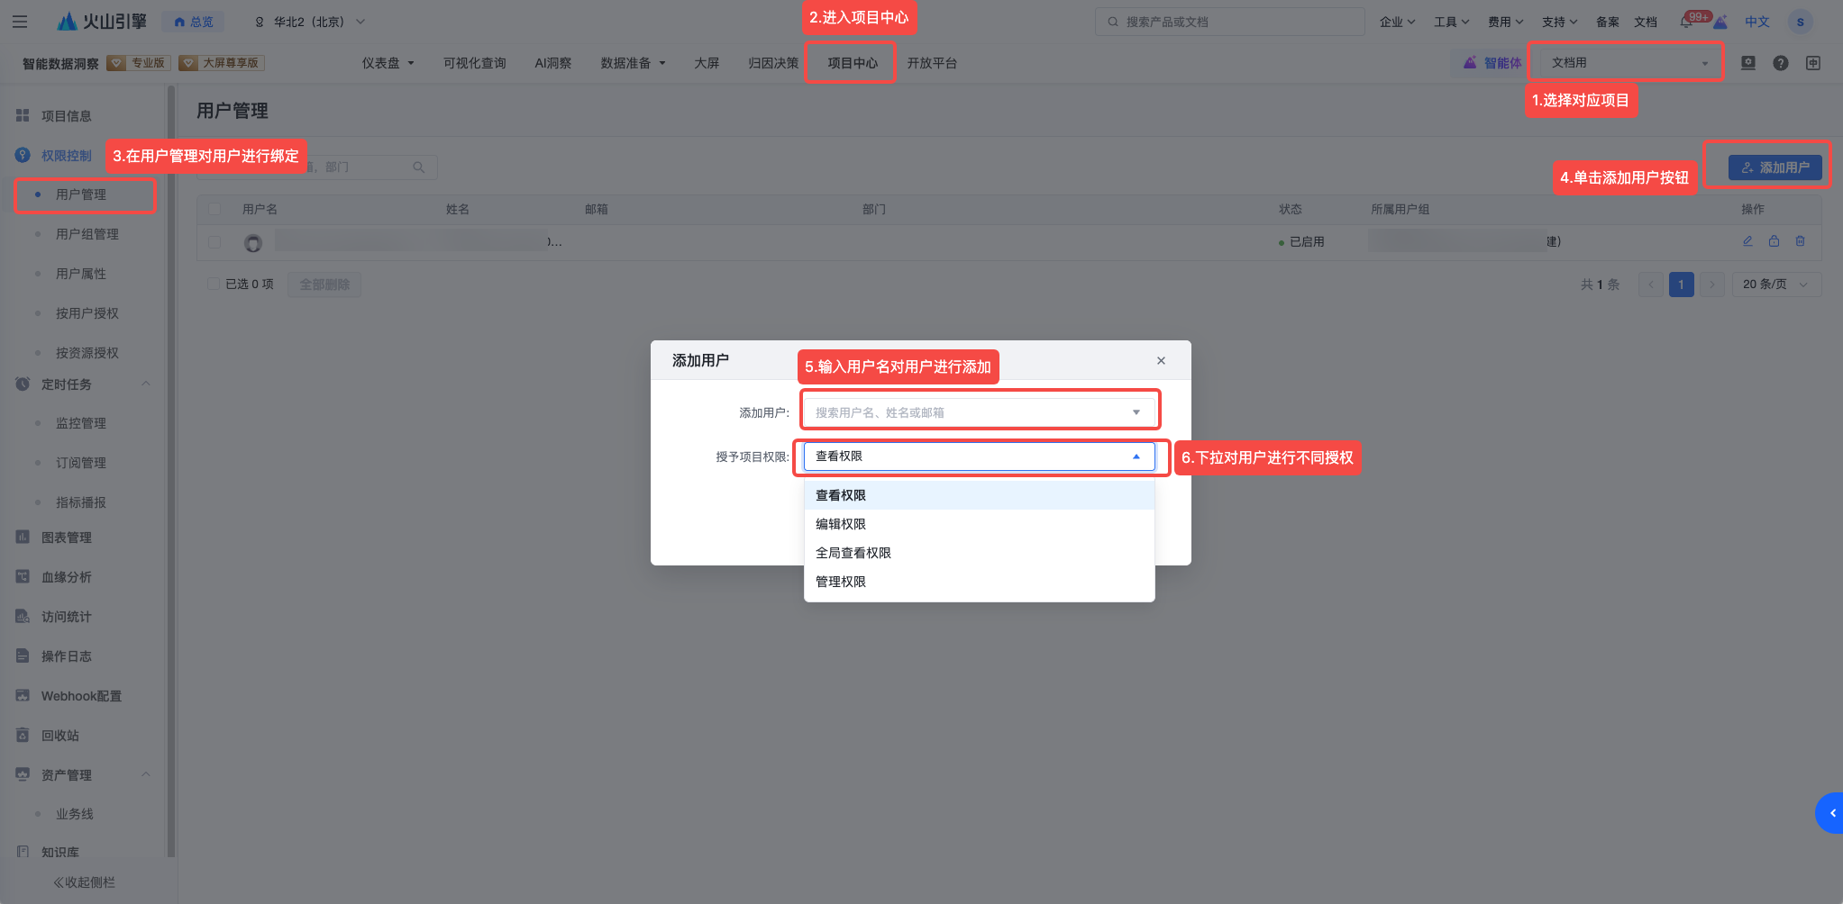The image size is (1843, 904).
Task: Open Webhook配置 in the sidebar
Action: pyautogui.click(x=83, y=696)
